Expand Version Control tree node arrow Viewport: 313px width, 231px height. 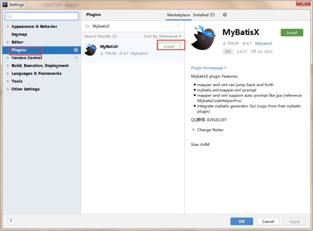tap(8, 58)
